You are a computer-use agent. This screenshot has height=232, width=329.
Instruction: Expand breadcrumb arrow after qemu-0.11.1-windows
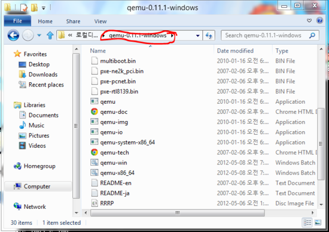click(x=172, y=36)
